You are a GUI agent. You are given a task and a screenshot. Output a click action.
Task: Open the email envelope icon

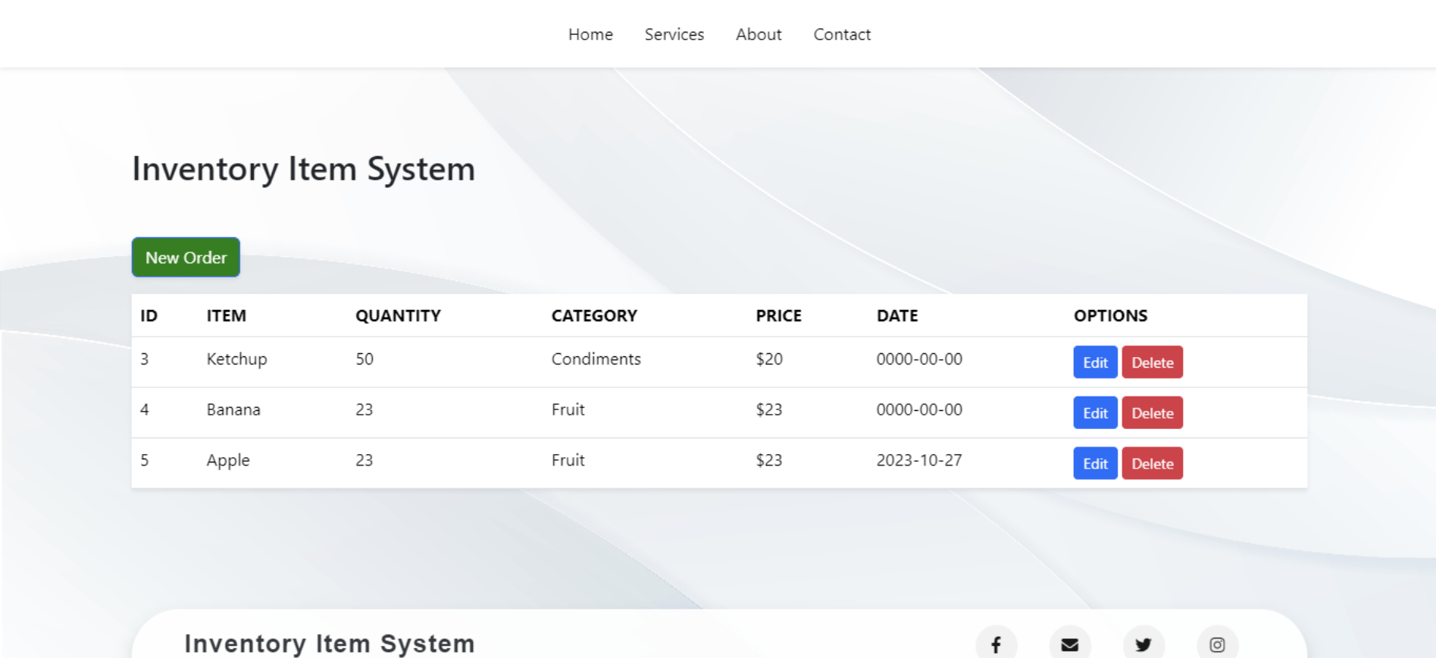point(1069,644)
